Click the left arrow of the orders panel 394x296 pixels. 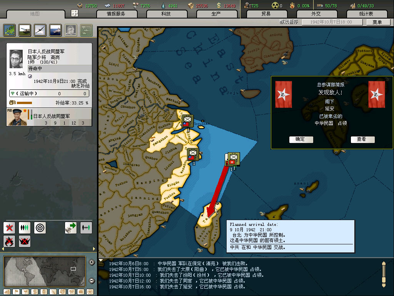click(4, 249)
